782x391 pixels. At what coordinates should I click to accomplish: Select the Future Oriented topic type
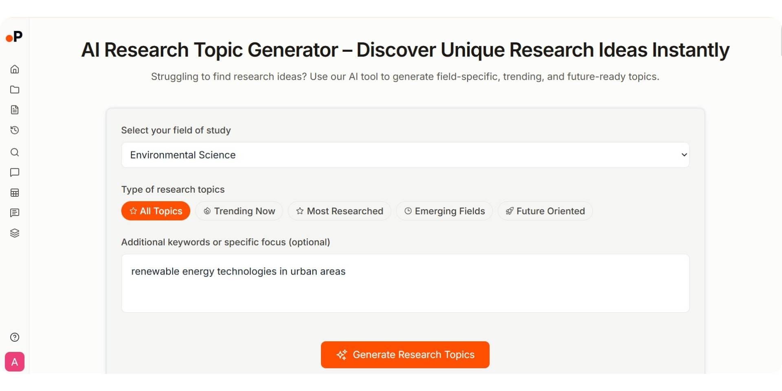tap(545, 211)
